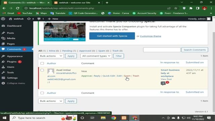Approve the Nice comment

point(86,76)
